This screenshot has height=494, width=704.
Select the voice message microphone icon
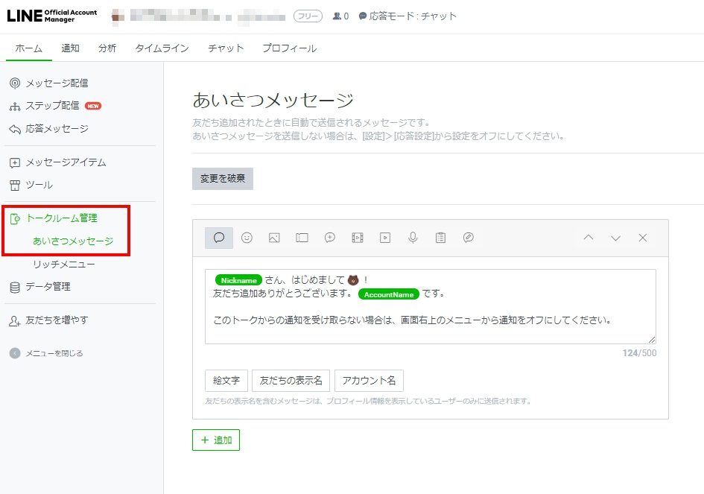(x=412, y=238)
